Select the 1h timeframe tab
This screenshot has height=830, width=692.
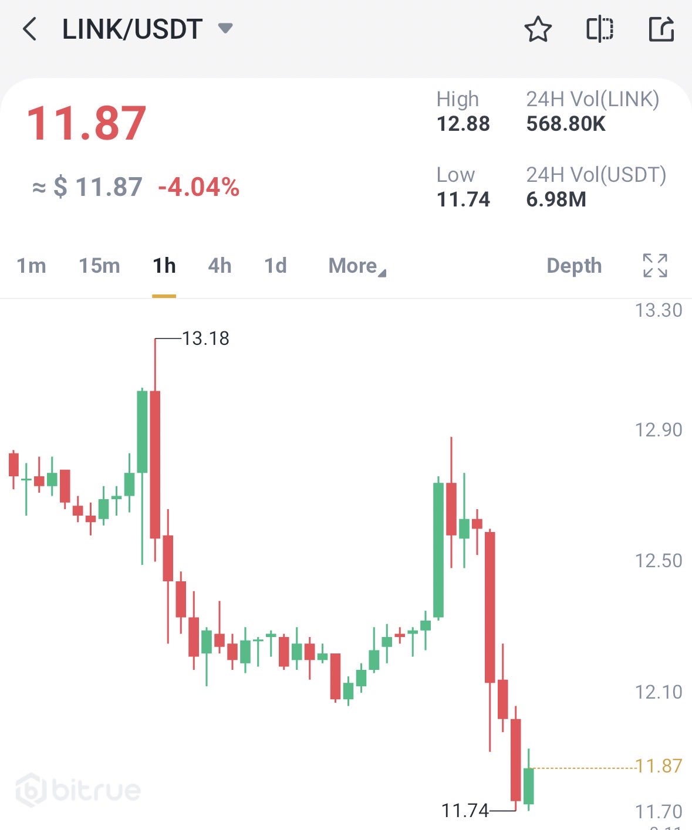pyautogui.click(x=164, y=266)
